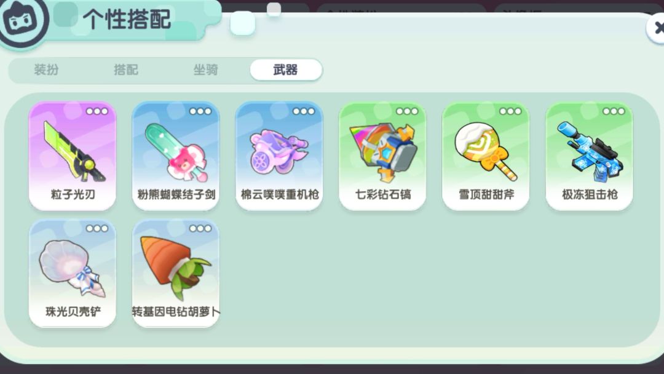Open three-dot menu on 粒子光刃 card
664x374 pixels.
(x=97, y=111)
